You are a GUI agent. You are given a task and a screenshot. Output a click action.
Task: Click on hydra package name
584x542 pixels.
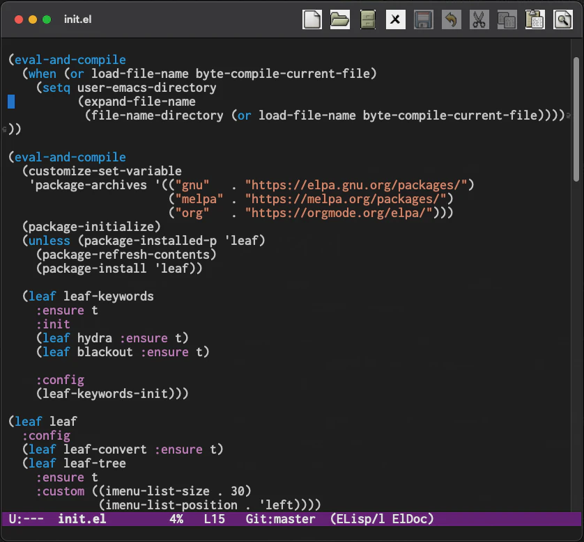95,338
